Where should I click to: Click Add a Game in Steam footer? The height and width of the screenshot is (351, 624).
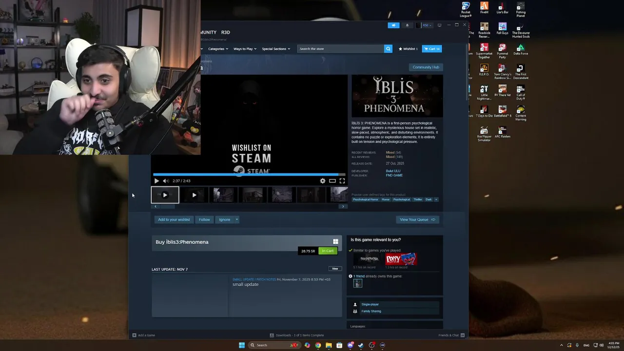pyautogui.click(x=144, y=335)
